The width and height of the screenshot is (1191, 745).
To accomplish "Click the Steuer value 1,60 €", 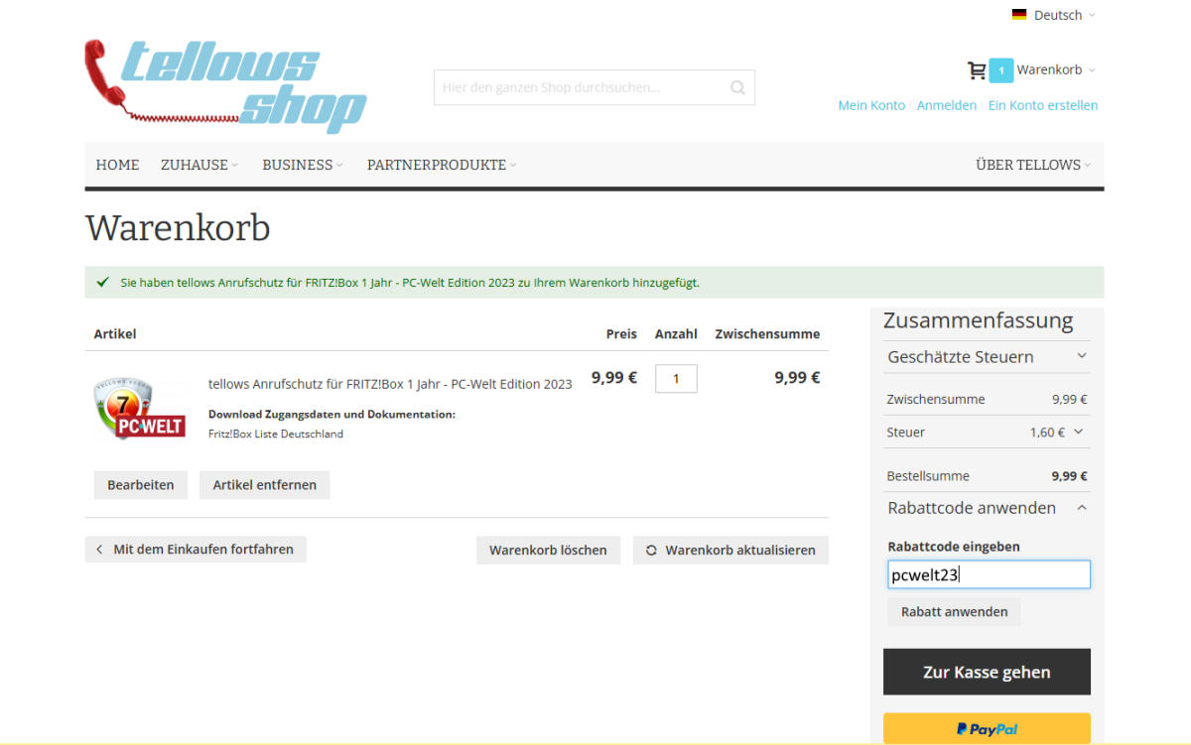I will coord(1047,433).
